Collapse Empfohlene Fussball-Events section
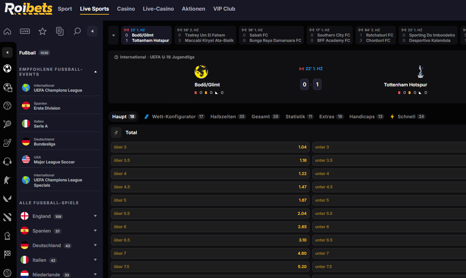Viewport: 466px width, 278px height. [96, 72]
